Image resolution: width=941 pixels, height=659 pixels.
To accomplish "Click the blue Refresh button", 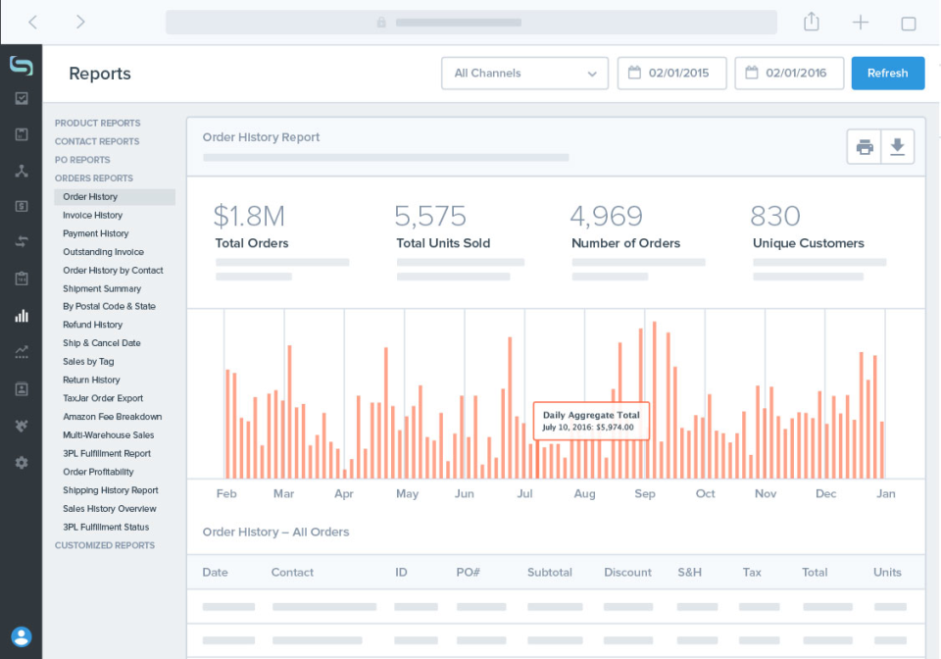I will click(887, 74).
